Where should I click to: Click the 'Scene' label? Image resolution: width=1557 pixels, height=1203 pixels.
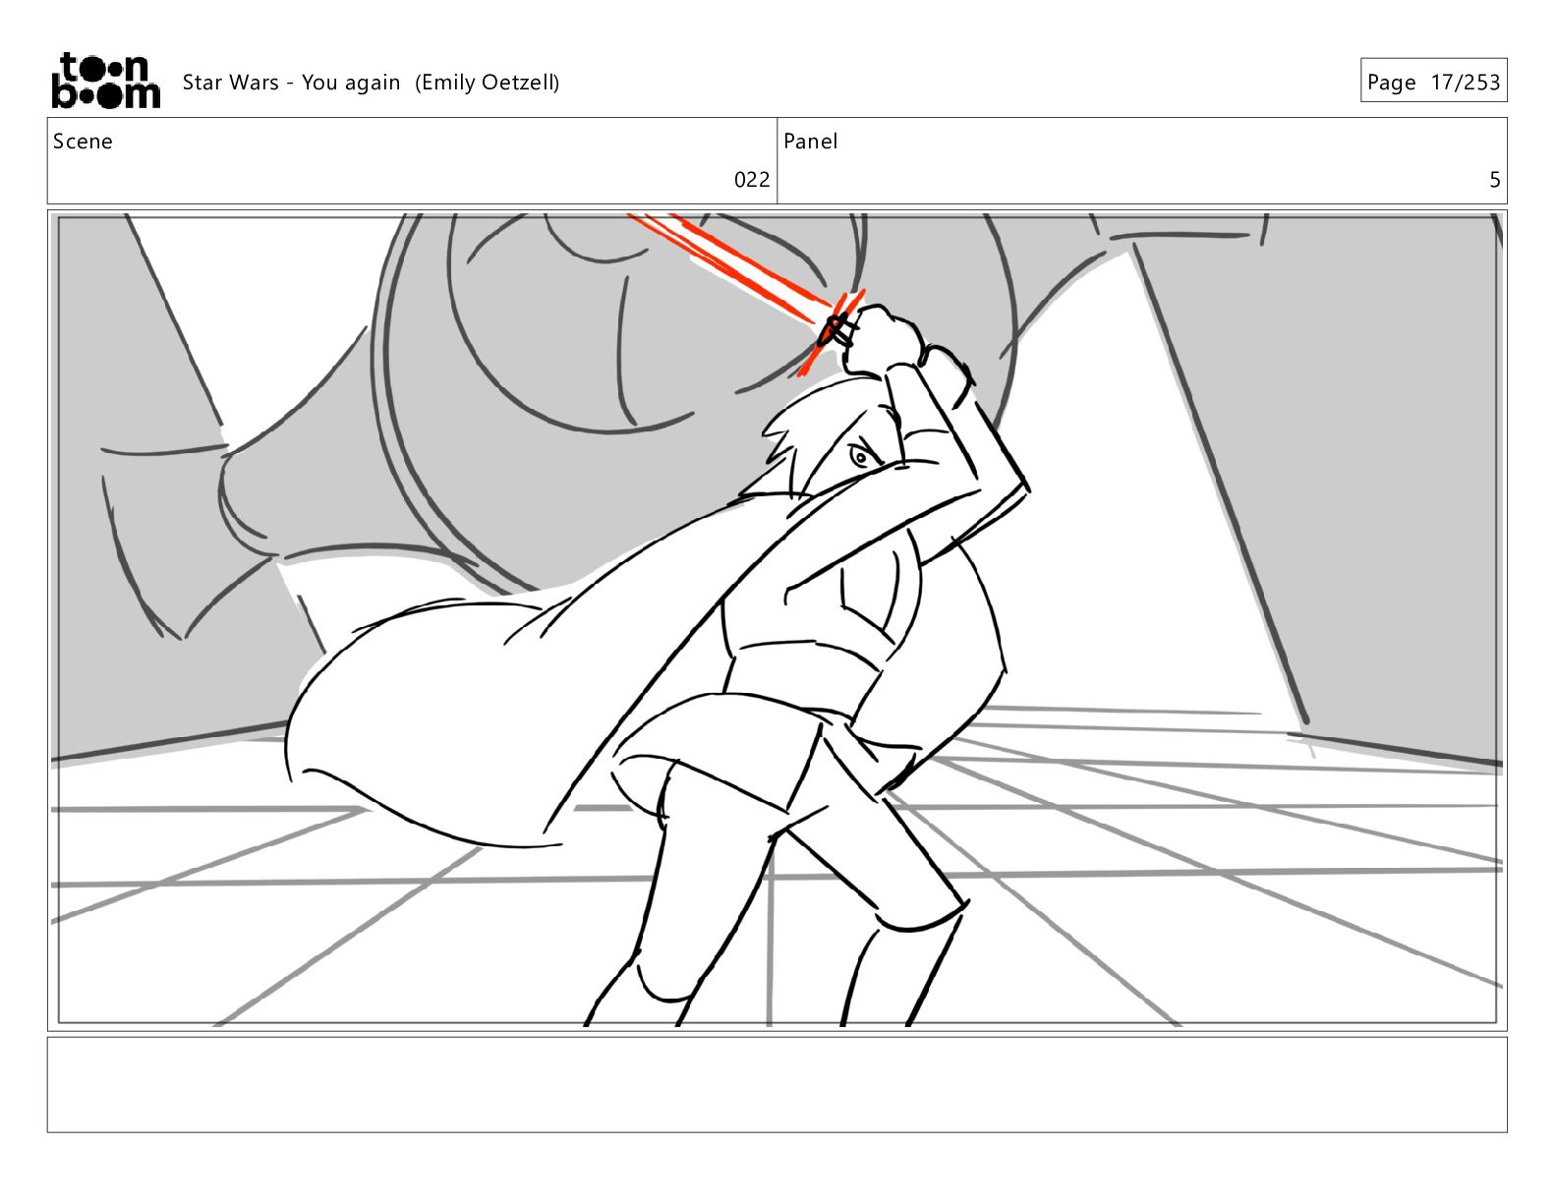tap(83, 142)
